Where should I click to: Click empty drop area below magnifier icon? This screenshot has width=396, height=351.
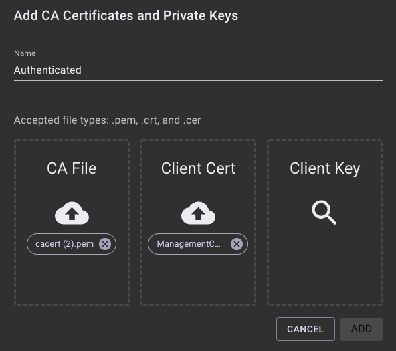tap(325, 265)
